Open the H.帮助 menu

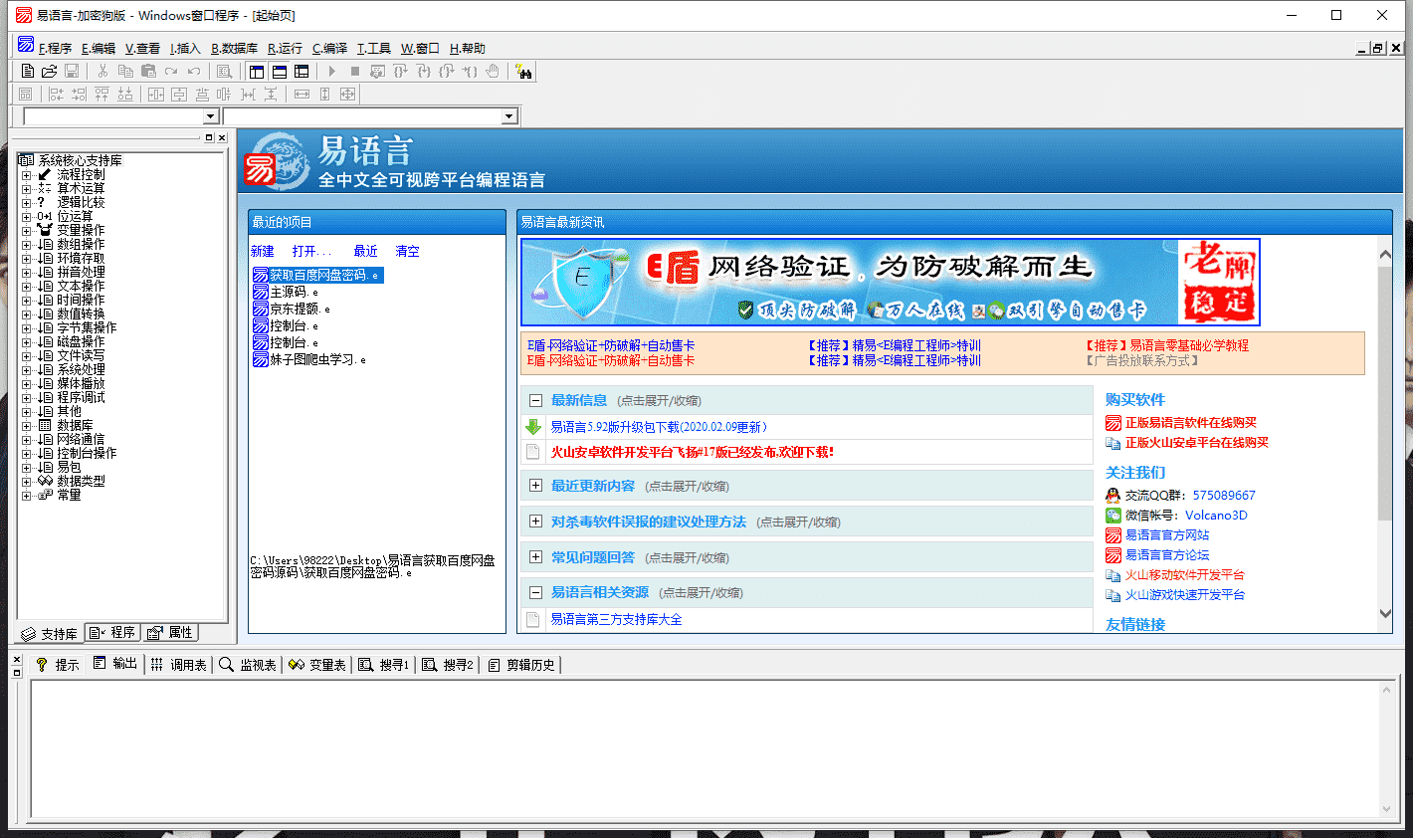point(468,48)
